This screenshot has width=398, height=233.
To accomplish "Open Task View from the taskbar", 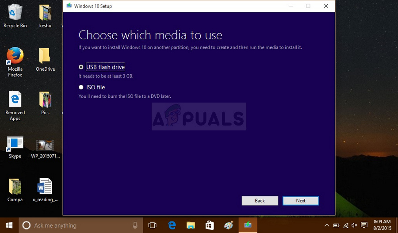I will (x=152, y=225).
